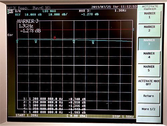167x126 pixels.
Task: Select the marker 3 row in marker list
Action: pos(54,106)
